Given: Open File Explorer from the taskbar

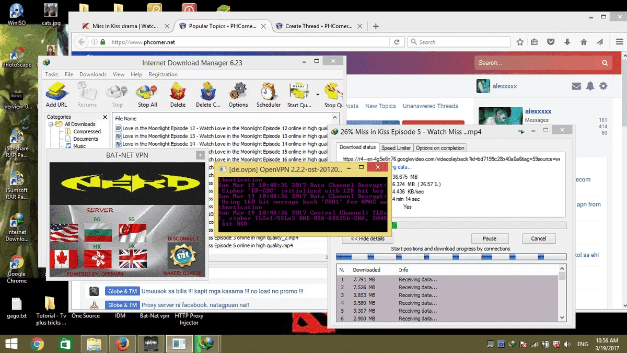Looking at the screenshot, I should (x=94, y=343).
